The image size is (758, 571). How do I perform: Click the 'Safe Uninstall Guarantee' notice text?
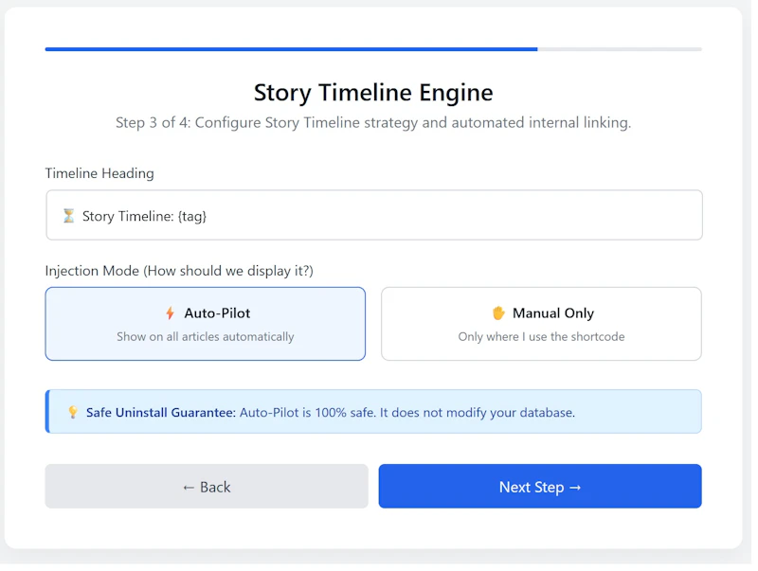(x=331, y=412)
